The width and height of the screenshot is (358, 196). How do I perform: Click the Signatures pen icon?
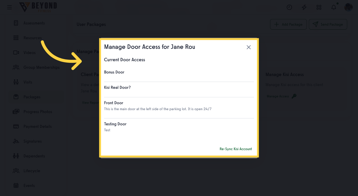tap(16, 141)
